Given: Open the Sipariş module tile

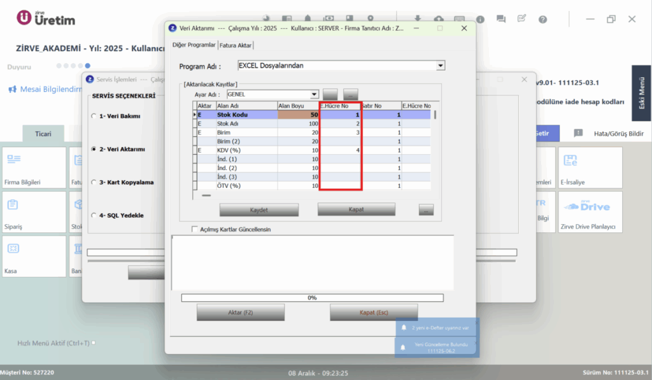Looking at the screenshot, I should [34, 212].
